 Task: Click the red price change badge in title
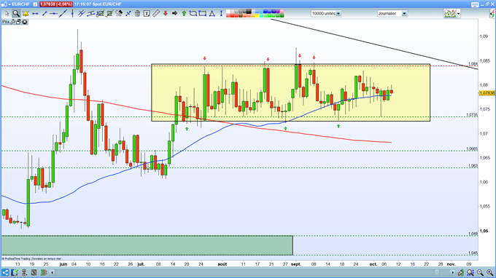tap(56, 4)
